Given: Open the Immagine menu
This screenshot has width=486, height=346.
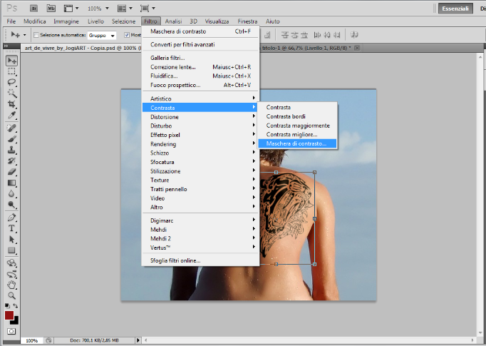Looking at the screenshot, I should pos(66,21).
